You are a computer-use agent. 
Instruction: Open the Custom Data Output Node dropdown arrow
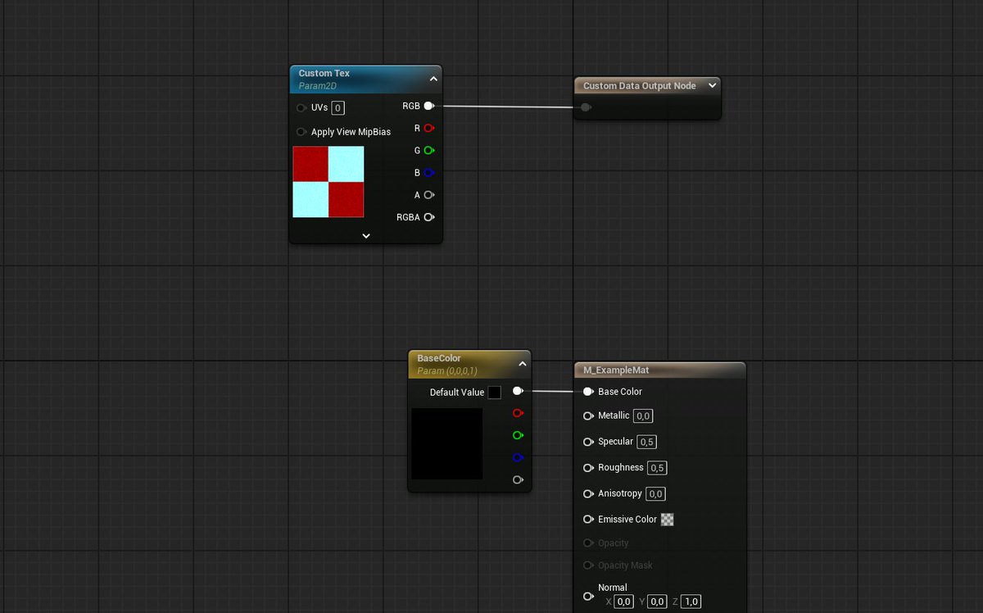[x=712, y=85]
